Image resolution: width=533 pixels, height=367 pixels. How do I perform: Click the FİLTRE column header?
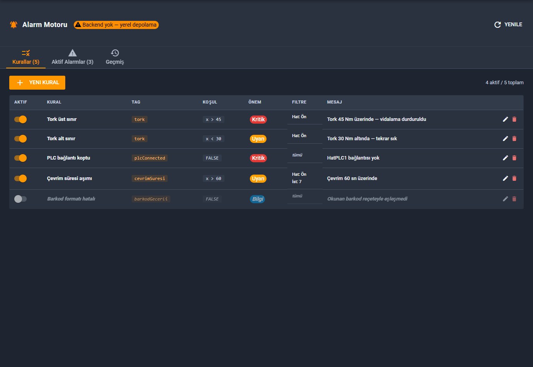pyautogui.click(x=299, y=102)
